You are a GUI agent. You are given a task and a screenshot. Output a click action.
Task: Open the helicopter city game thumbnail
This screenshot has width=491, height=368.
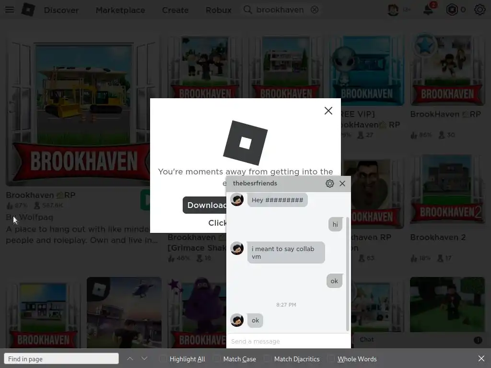(124, 312)
